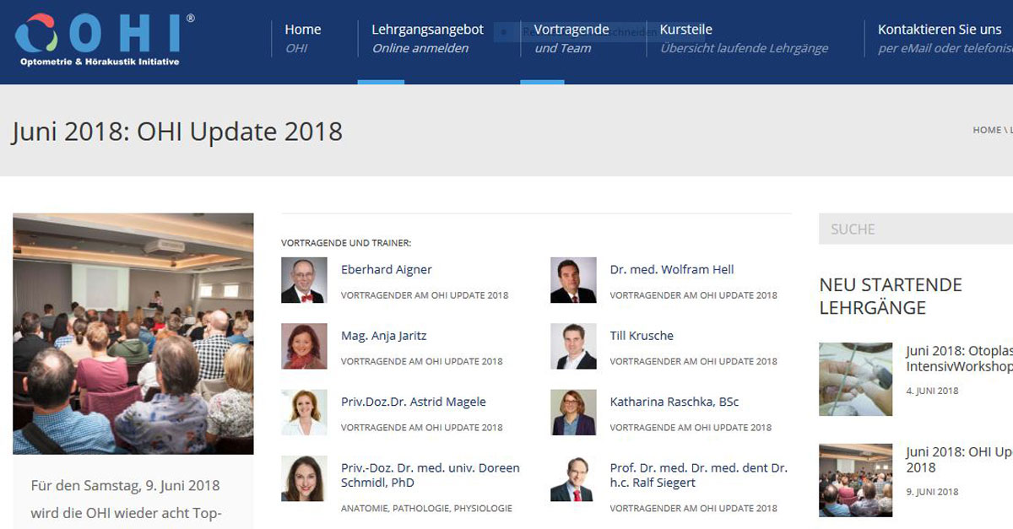
Task: Open Dr. med. Wolfram Hell portrait
Action: point(573,280)
